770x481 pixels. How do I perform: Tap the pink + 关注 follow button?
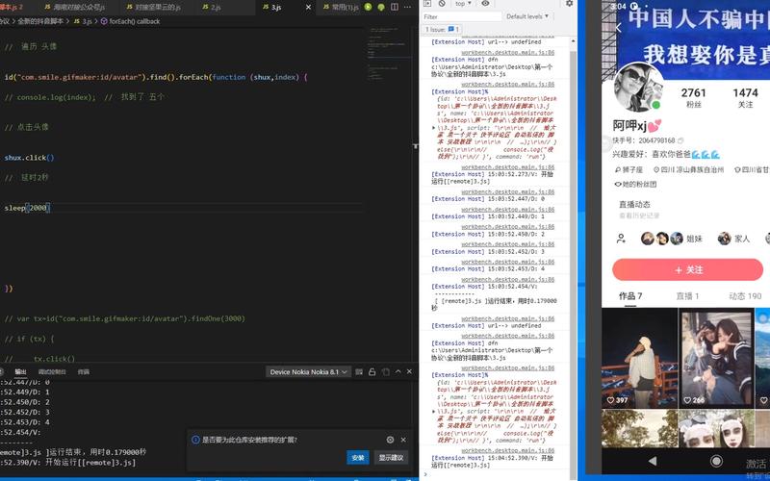(687, 270)
